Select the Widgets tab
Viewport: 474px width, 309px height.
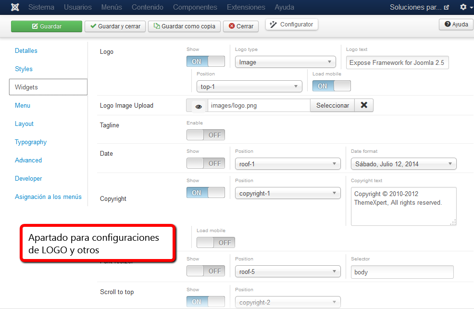[x=49, y=87]
